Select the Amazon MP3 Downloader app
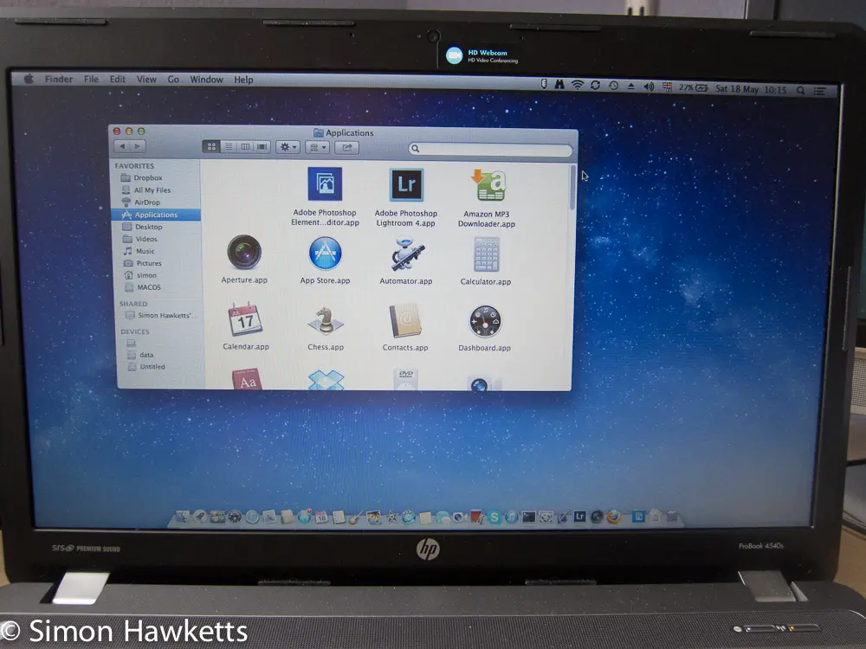The height and width of the screenshot is (649, 866). (487, 185)
